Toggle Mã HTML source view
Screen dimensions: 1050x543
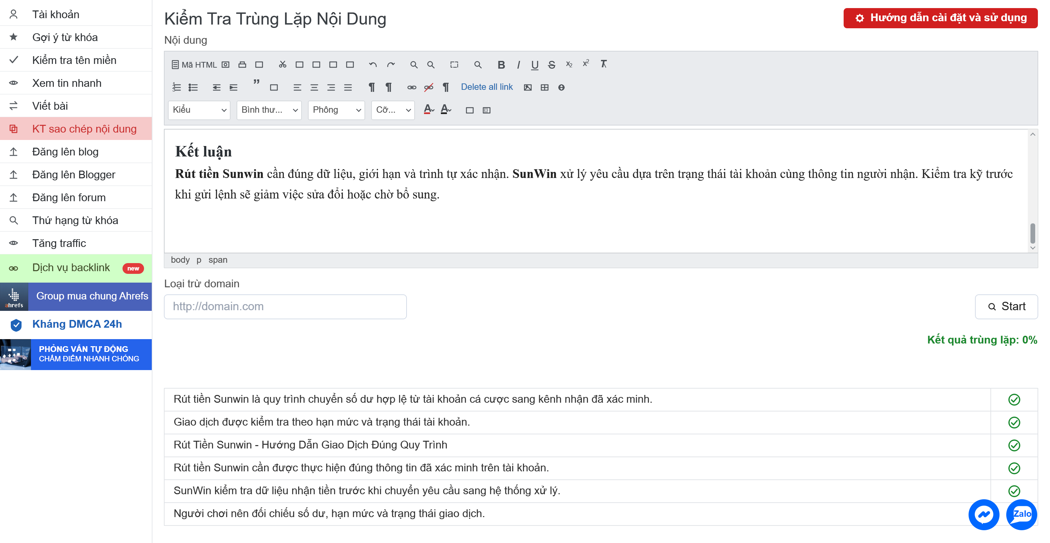coord(194,64)
